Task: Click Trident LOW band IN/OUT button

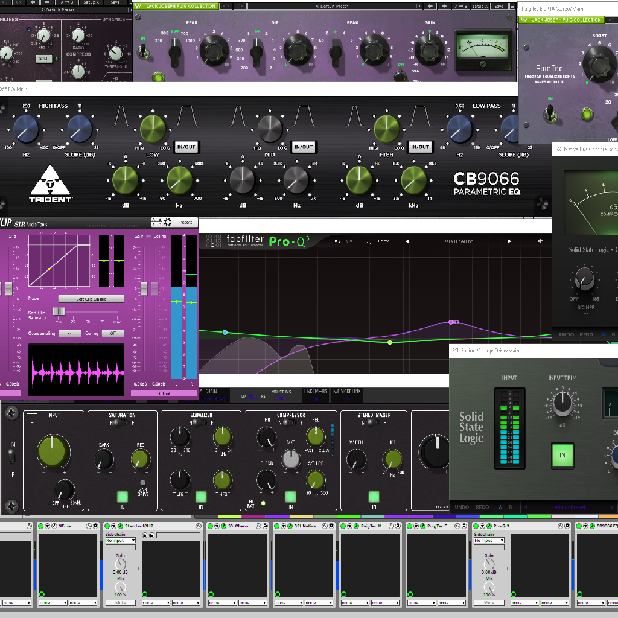Action: 186,147
